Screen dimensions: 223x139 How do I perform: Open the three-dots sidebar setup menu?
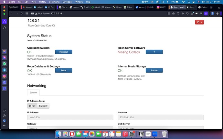coord(5,125)
